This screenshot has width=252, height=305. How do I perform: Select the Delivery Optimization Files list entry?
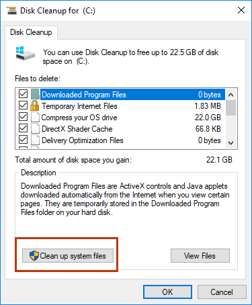131,140
